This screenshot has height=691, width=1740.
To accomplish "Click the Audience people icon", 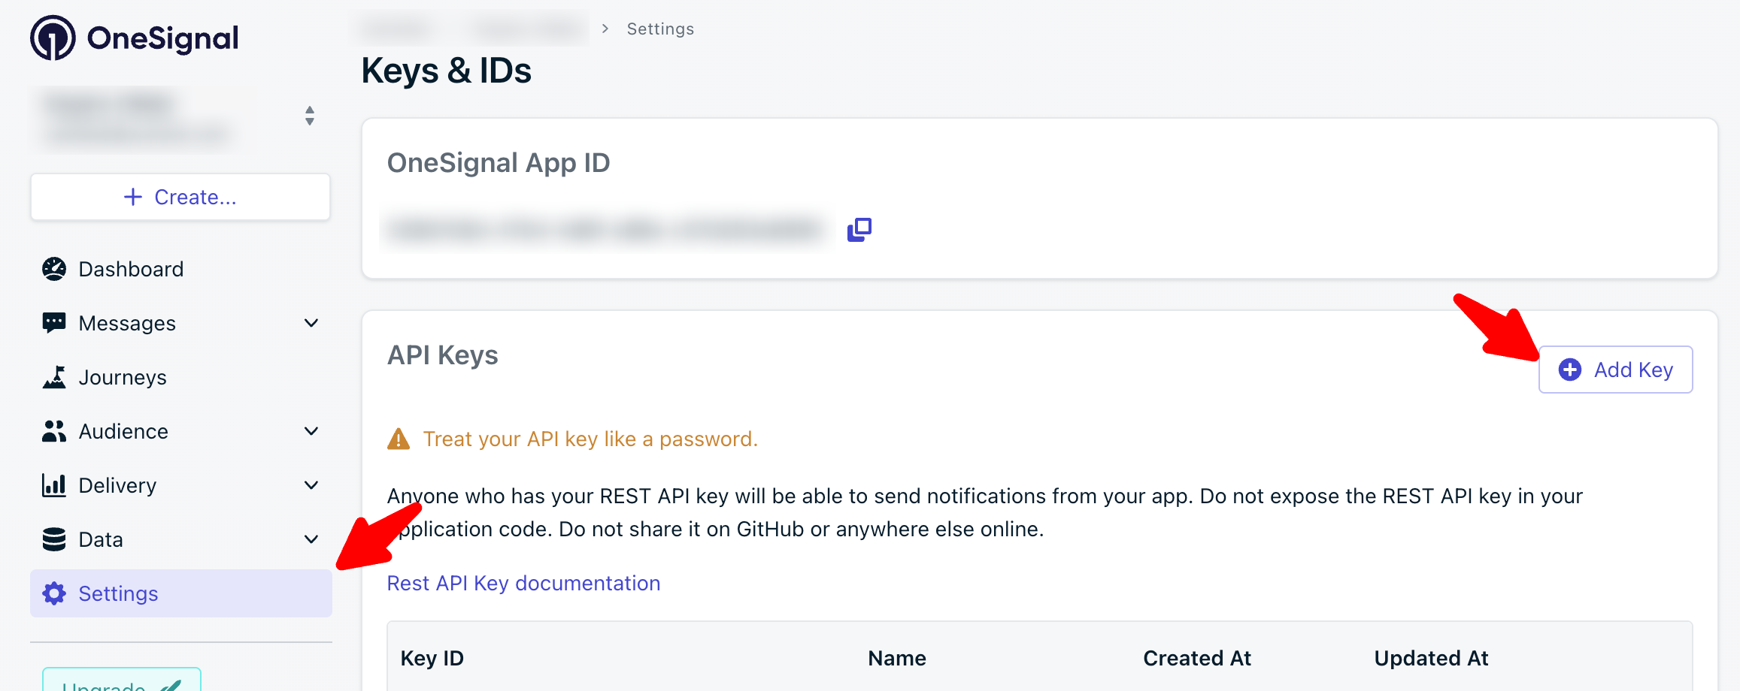I will (54, 431).
